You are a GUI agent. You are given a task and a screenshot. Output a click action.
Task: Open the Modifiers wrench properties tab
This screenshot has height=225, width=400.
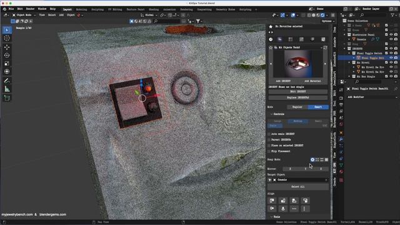341,139
